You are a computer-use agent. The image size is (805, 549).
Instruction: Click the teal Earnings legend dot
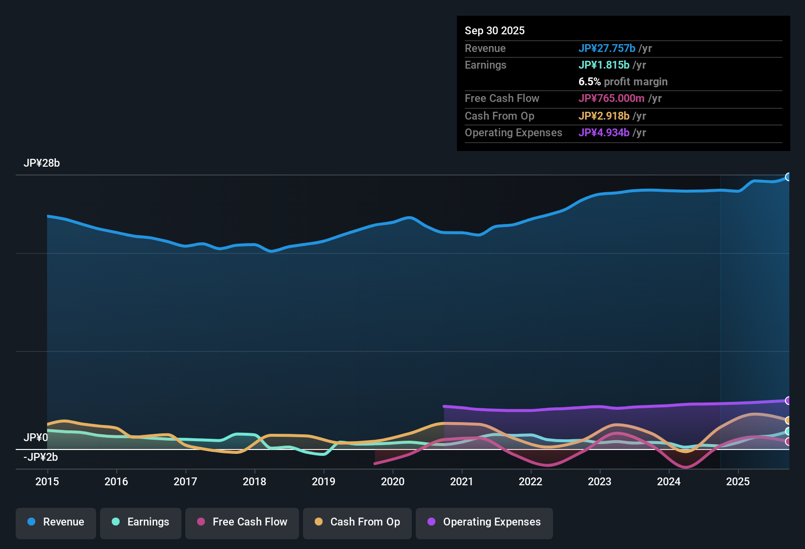coord(116,522)
